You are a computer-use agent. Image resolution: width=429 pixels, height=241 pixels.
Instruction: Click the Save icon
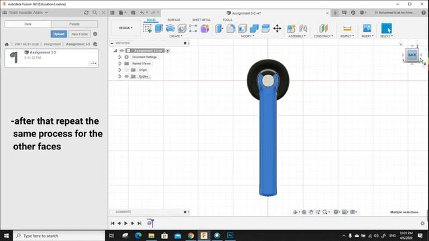coord(133,13)
